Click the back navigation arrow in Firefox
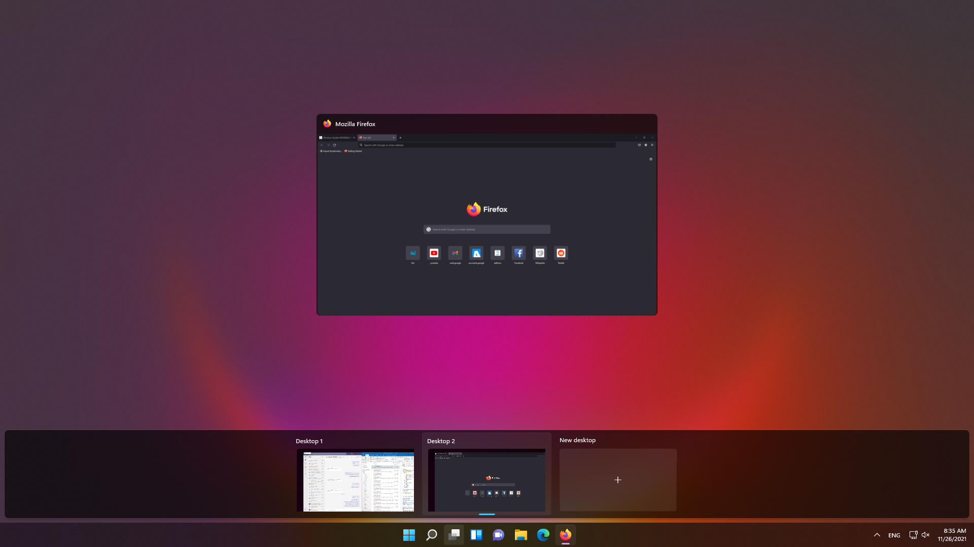Viewport: 974px width, 547px height. (322, 145)
